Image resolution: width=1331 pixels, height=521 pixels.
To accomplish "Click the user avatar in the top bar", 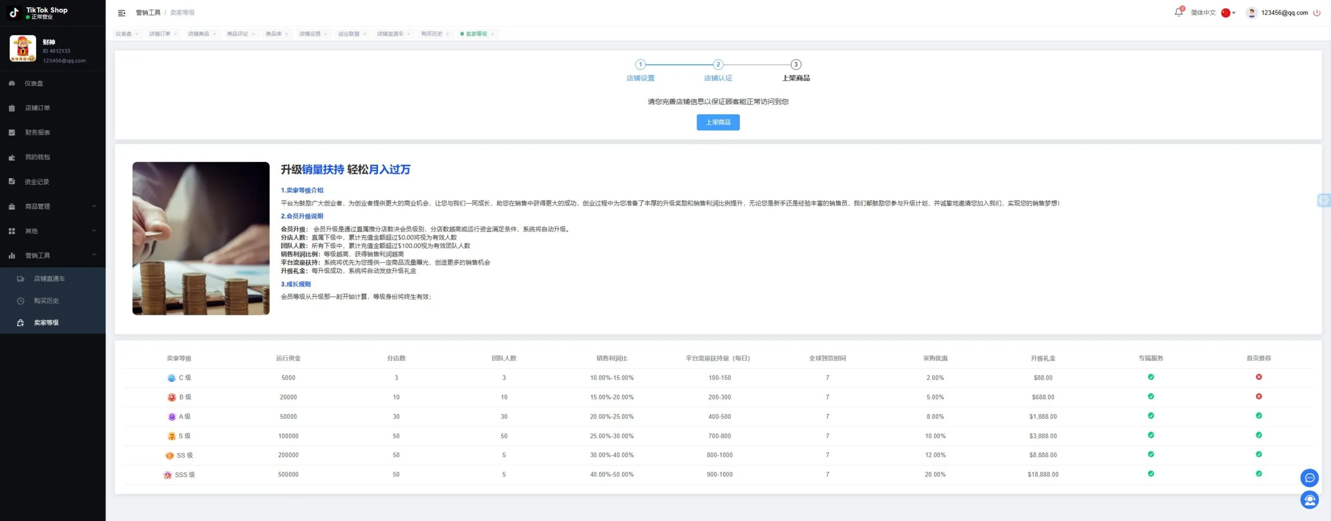I will pos(1251,12).
